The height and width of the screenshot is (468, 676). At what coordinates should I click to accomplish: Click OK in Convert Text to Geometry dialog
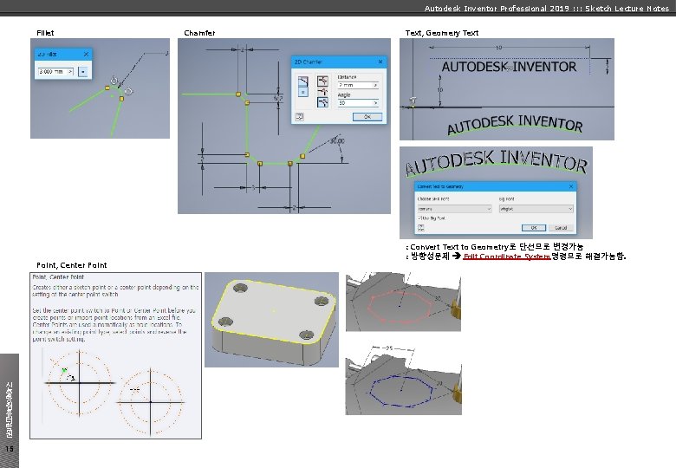[534, 228]
